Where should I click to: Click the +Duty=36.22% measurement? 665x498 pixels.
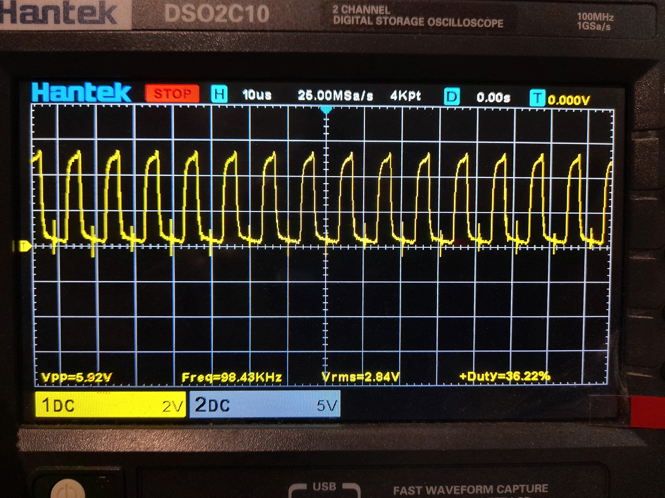pyautogui.click(x=505, y=376)
